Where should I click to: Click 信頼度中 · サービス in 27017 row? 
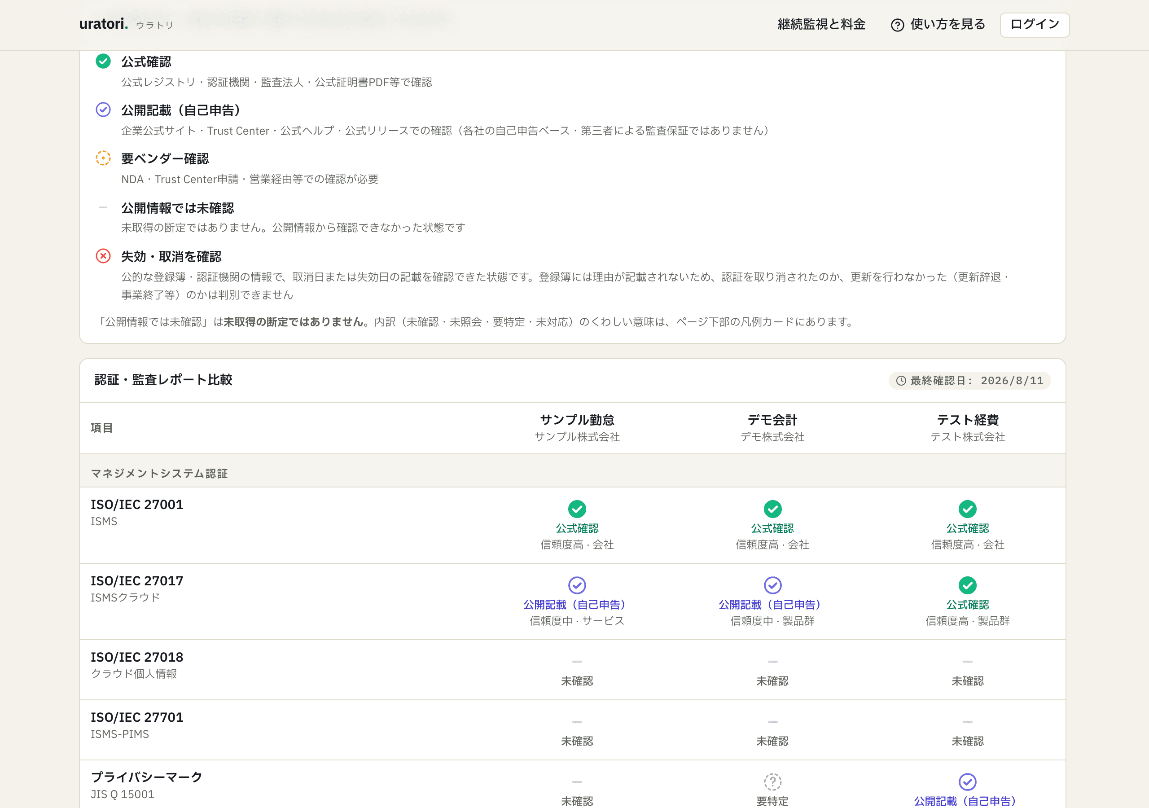[x=577, y=621]
